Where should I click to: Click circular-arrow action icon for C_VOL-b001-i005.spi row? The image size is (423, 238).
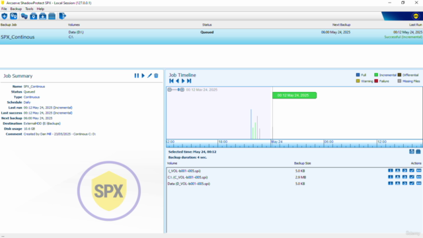(x=404, y=177)
